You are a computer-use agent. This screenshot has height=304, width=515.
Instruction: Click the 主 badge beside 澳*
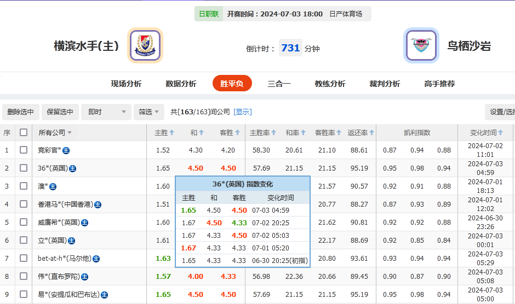(53, 186)
